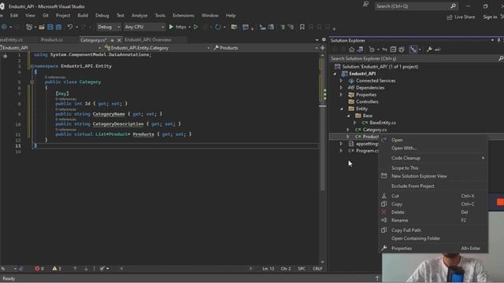Switch to the Endustri_API: Overview tab
Screen dimensions: 504x283
point(148,40)
